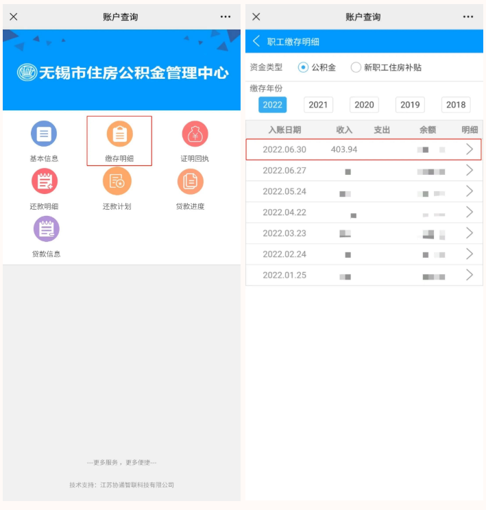Open the 缴存明细 deposit details icon

(x=120, y=134)
